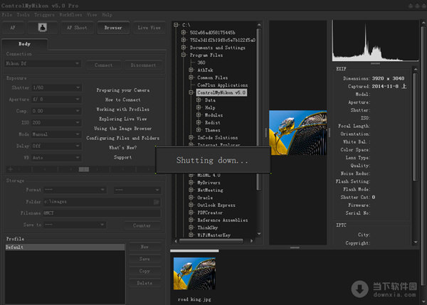The width and height of the screenshot is (427, 305).
Task: Click the camera shoot icon button
Action: [x=42, y=28]
